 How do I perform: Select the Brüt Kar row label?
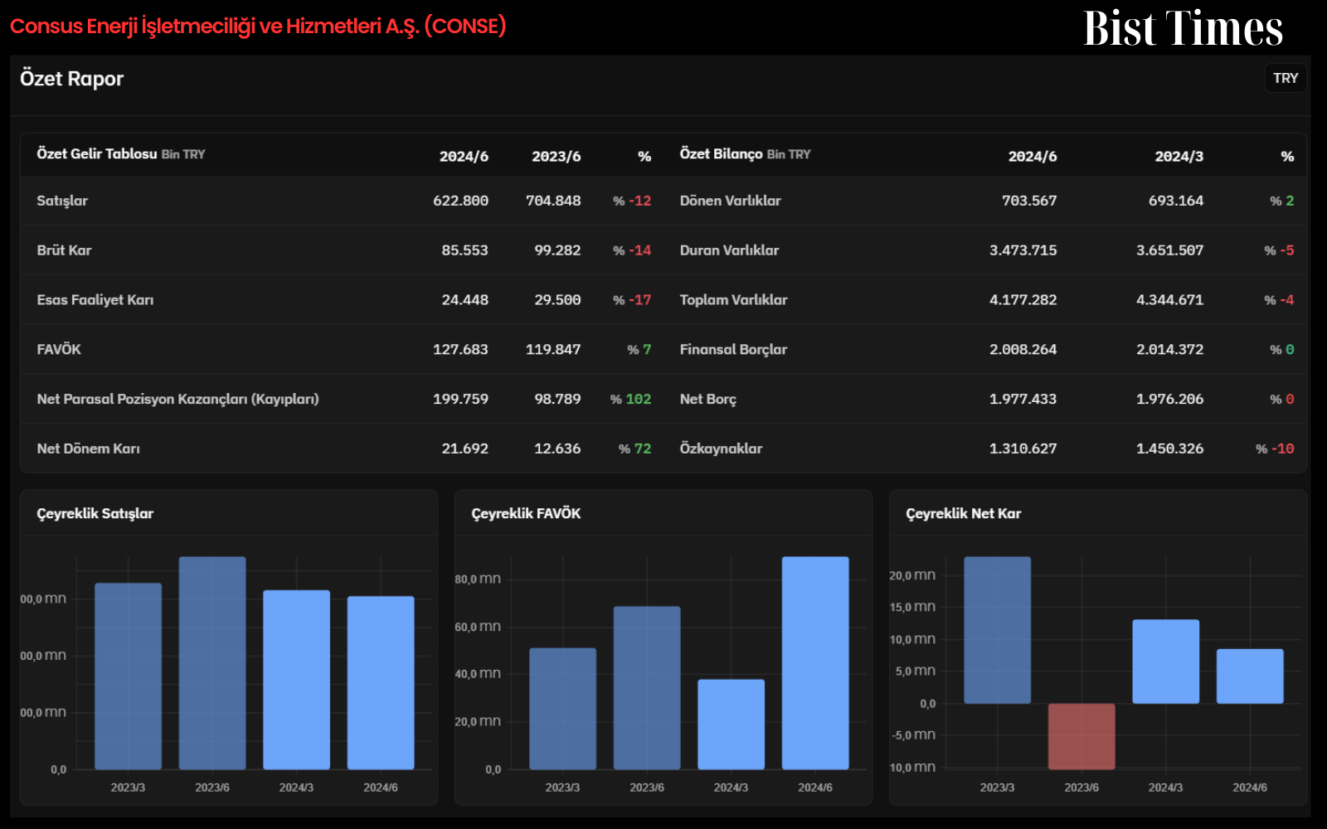tap(64, 250)
